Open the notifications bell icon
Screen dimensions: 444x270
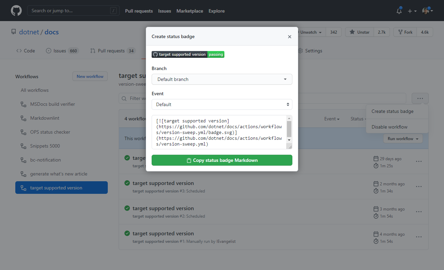(x=398, y=11)
